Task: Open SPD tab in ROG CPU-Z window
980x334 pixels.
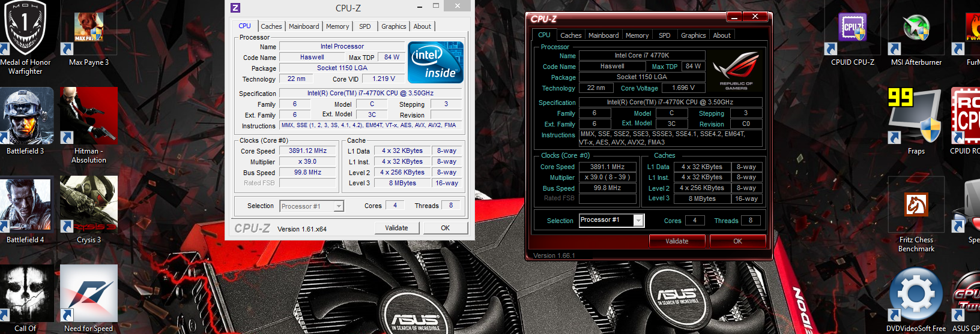Action: 664,35
